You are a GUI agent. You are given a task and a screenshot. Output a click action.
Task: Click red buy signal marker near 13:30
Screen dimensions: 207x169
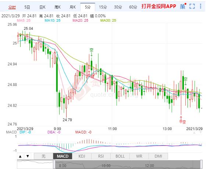(182, 120)
